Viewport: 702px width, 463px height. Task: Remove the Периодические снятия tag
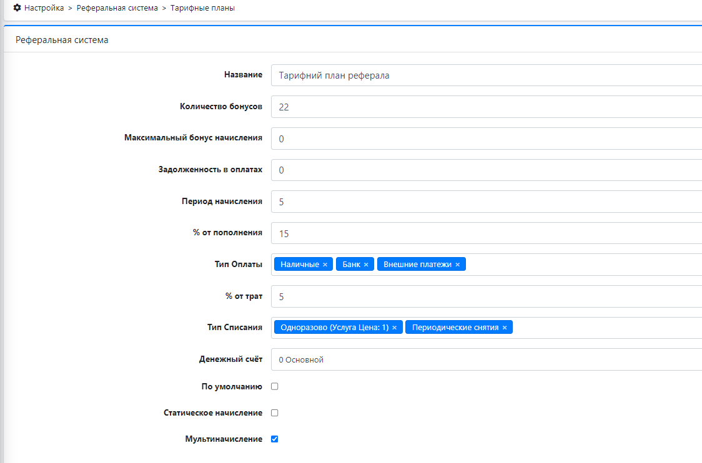click(504, 328)
